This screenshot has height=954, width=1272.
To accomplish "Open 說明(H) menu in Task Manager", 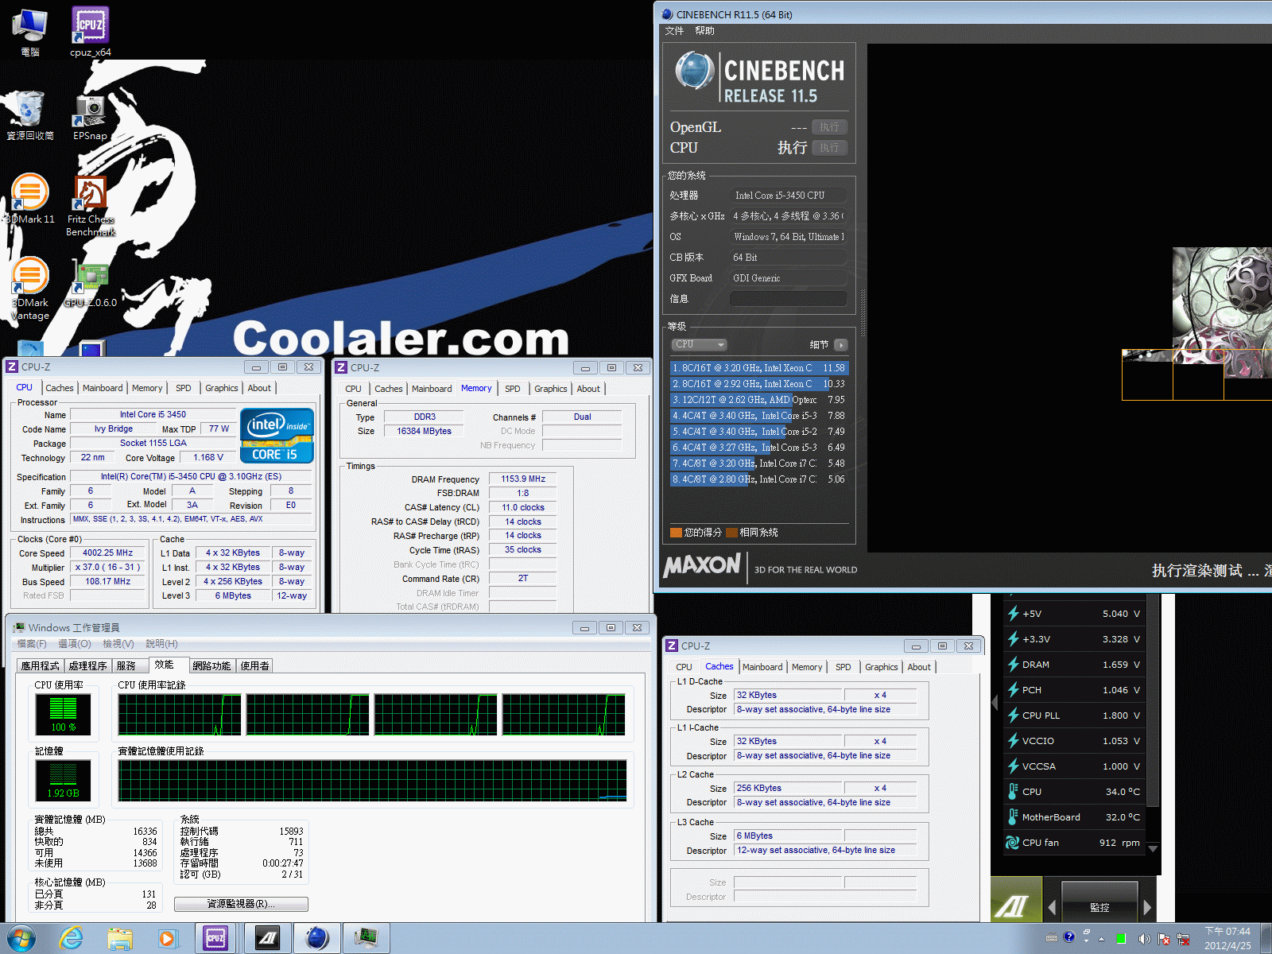I will [161, 644].
